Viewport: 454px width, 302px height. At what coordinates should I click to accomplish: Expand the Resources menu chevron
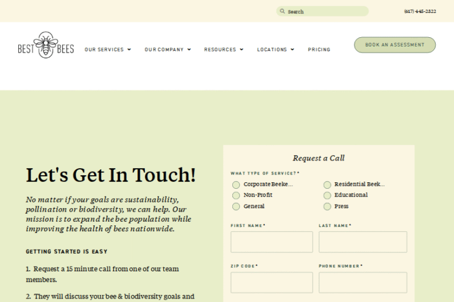point(241,50)
